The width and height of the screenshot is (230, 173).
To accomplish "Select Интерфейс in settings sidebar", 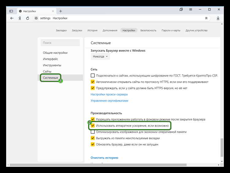I will [50, 59].
